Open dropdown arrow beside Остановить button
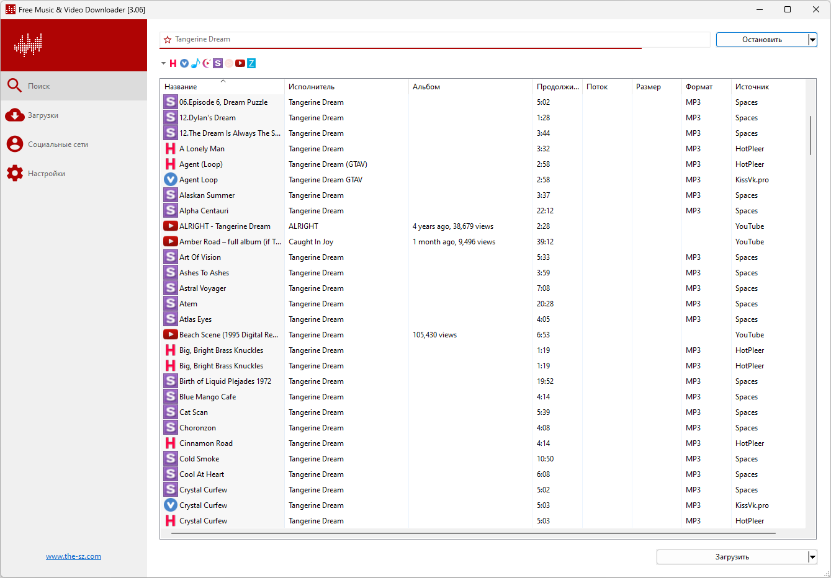 (x=812, y=40)
